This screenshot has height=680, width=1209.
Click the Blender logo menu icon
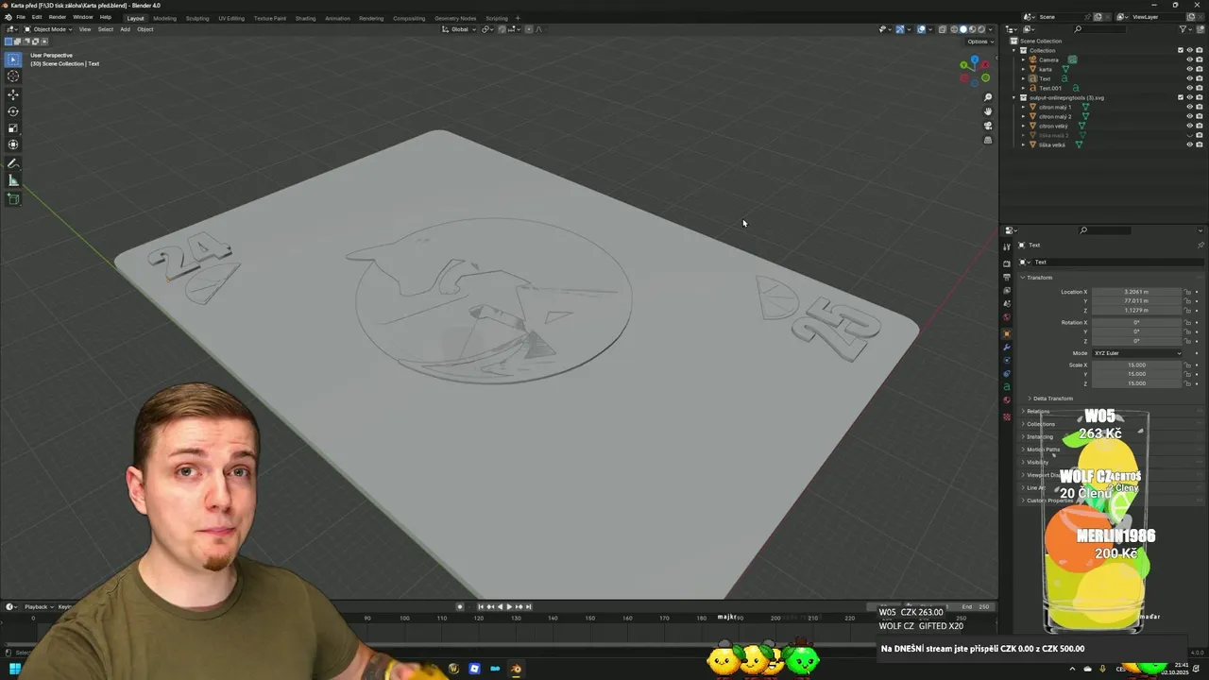[x=8, y=17]
